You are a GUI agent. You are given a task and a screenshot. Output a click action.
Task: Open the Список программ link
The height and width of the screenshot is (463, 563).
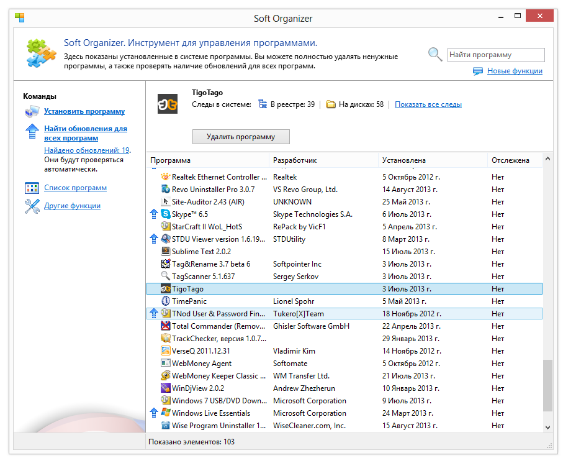(x=75, y=188)
